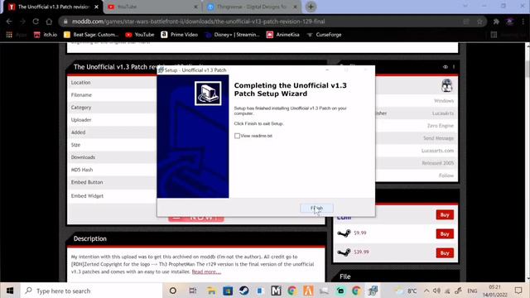
Task: Click the Type here to search box
Action: pos(91,291)
